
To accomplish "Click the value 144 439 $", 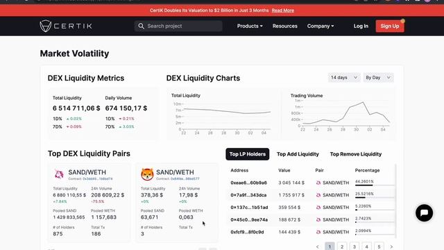I will pos(289,232).
